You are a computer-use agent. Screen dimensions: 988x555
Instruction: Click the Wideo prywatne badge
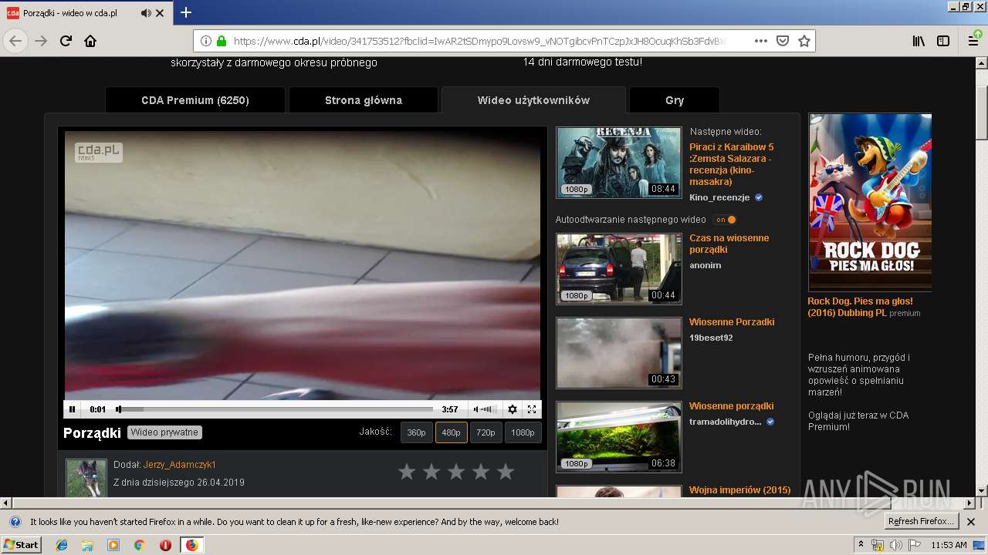(164, 432)
